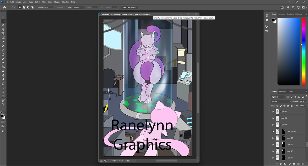Image resolution: width=308 pixels, height=166 pixels.
Task: Select the Zoom tool in toolbox
Action: click(3, 105)
